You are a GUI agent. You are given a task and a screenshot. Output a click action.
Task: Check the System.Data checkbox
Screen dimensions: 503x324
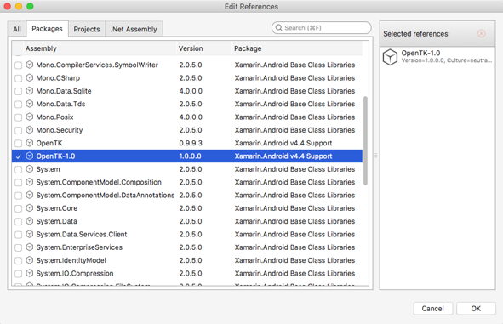18,221
